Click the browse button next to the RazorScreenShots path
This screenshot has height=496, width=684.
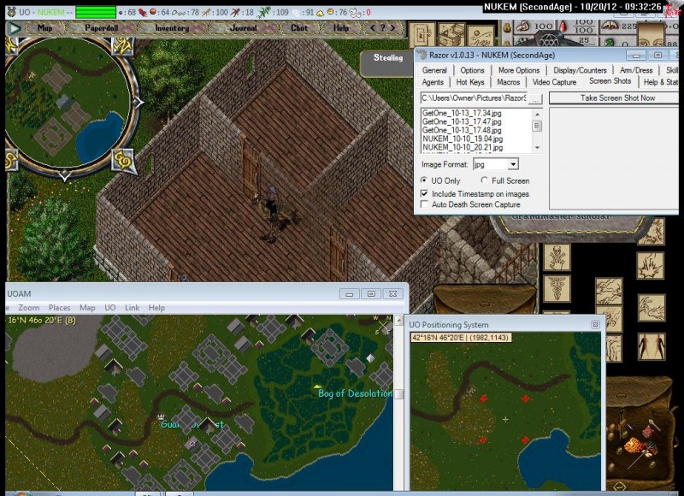pyautogui.click(x=535, y=99)
